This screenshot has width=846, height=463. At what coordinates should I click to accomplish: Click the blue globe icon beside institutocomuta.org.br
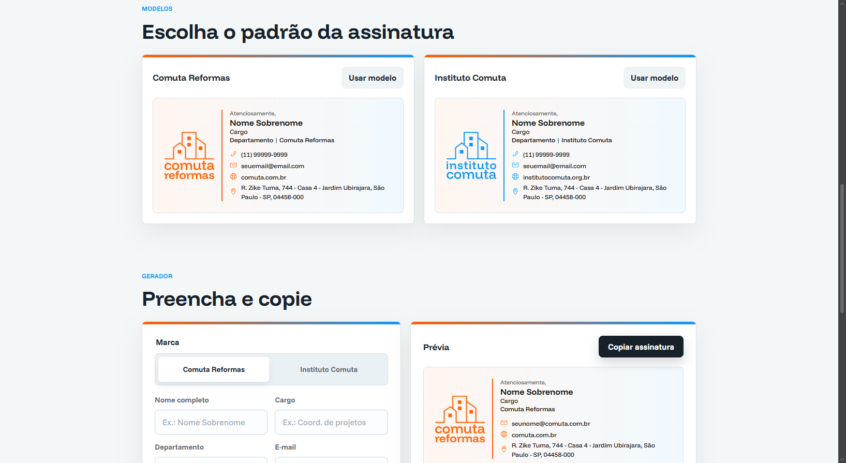pos(515,177)
